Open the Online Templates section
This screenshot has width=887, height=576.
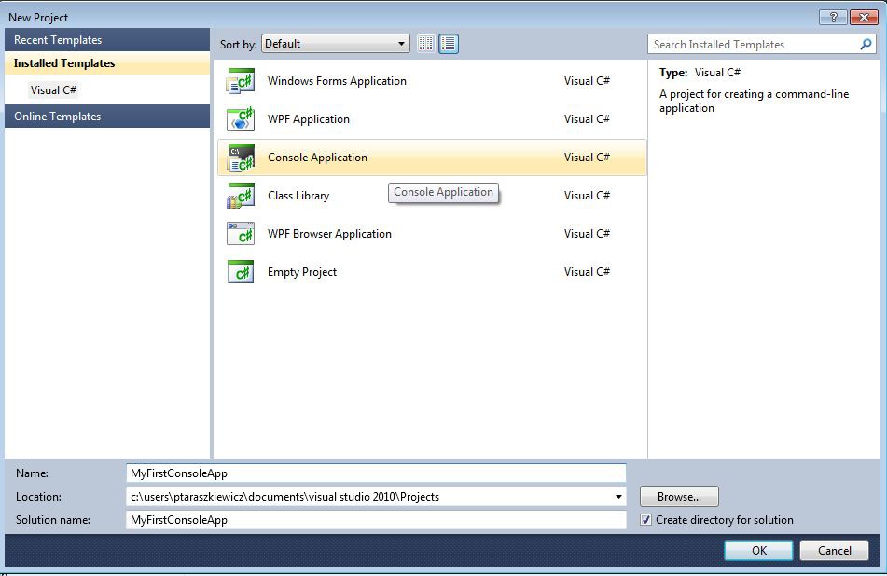point(107,117)
